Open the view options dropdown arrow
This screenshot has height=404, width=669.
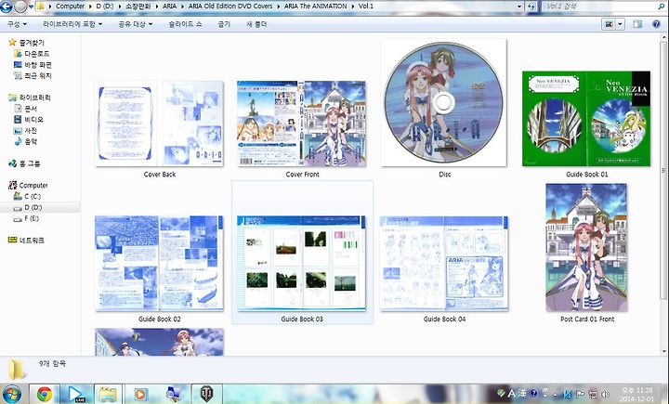click(621, 24)
